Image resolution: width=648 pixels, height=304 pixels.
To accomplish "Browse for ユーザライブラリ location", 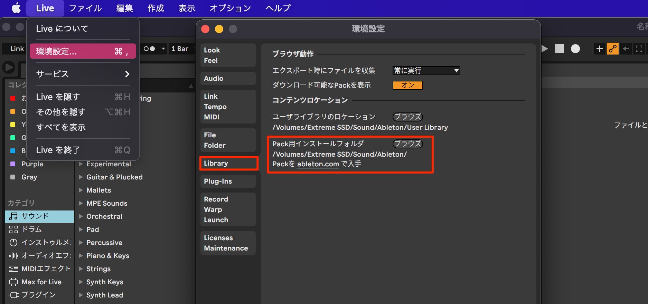I will pos(407,117).
